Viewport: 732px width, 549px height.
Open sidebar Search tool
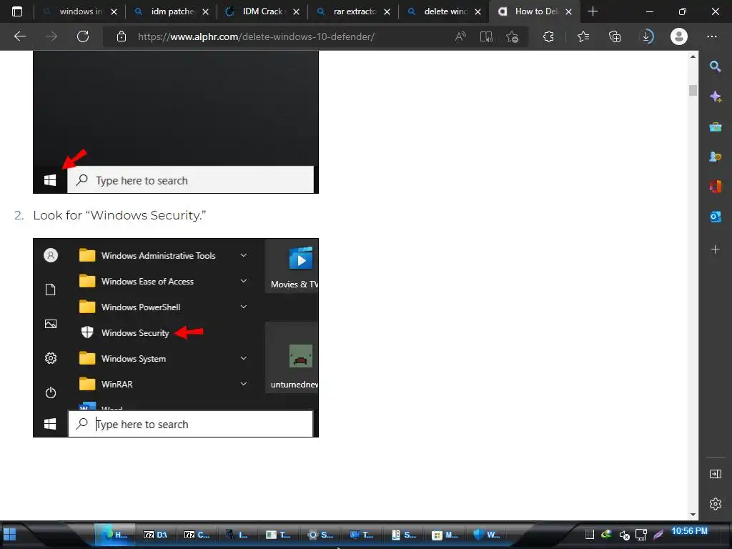(715, 66)
